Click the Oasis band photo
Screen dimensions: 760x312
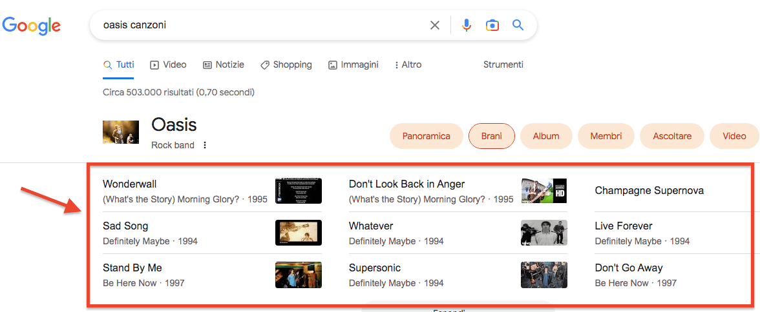pos(121,132)
